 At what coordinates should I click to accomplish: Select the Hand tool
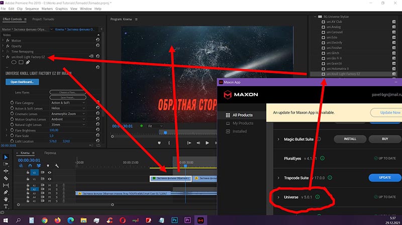(x=6, y=199)
